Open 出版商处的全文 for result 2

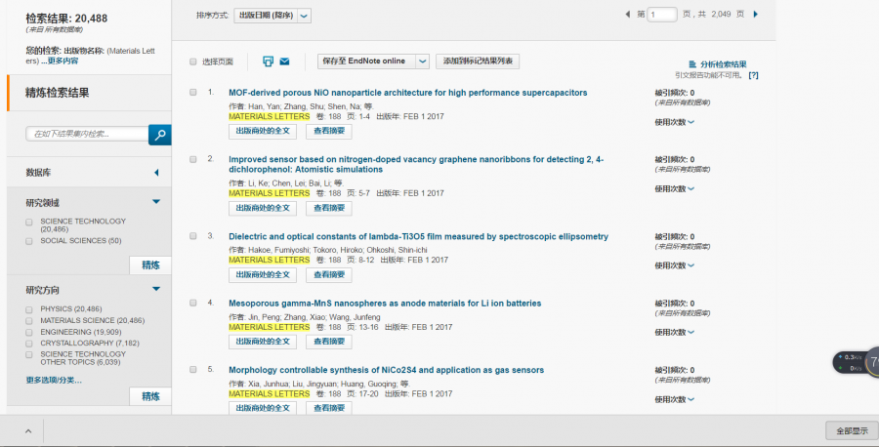tap(263, 208)
